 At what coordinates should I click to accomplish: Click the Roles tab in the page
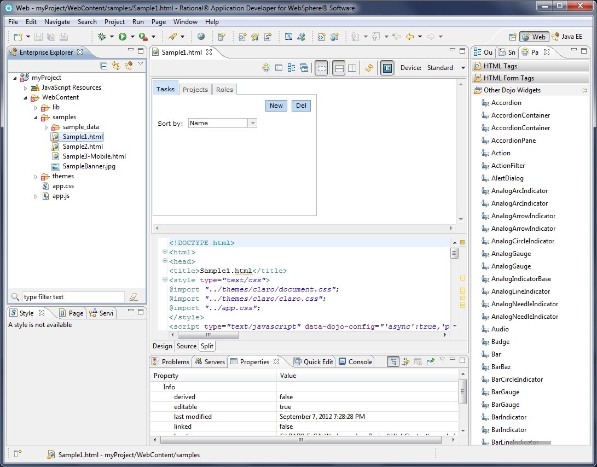click(x=224, y=90)
